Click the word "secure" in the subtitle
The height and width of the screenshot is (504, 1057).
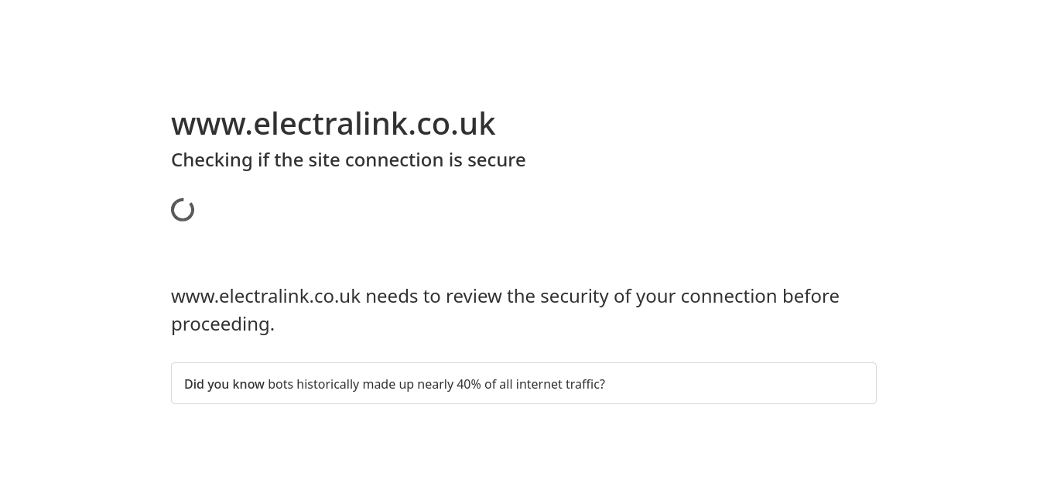(x=497, y=160)
